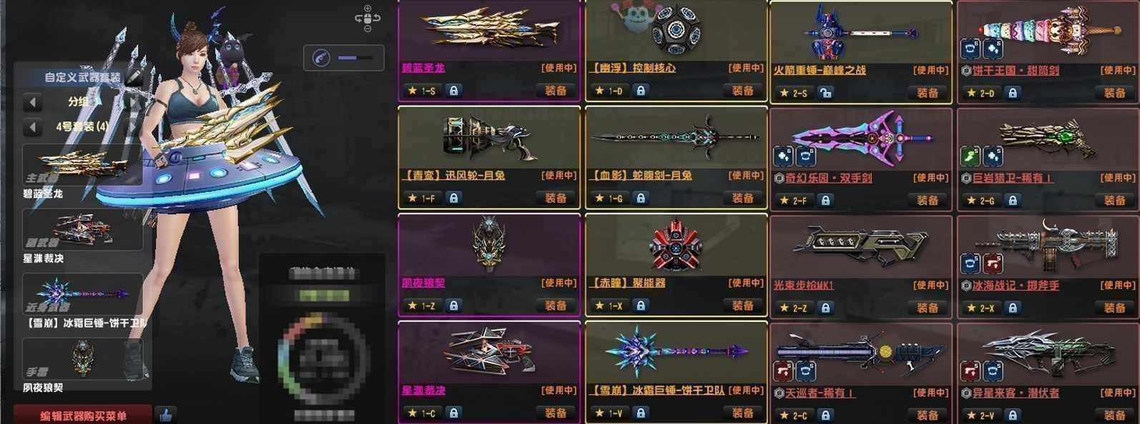Image resolution: width=1140 pixels, height=424 pixels.
Task: Click the camera rotation control icon
Action: point(368,19)
